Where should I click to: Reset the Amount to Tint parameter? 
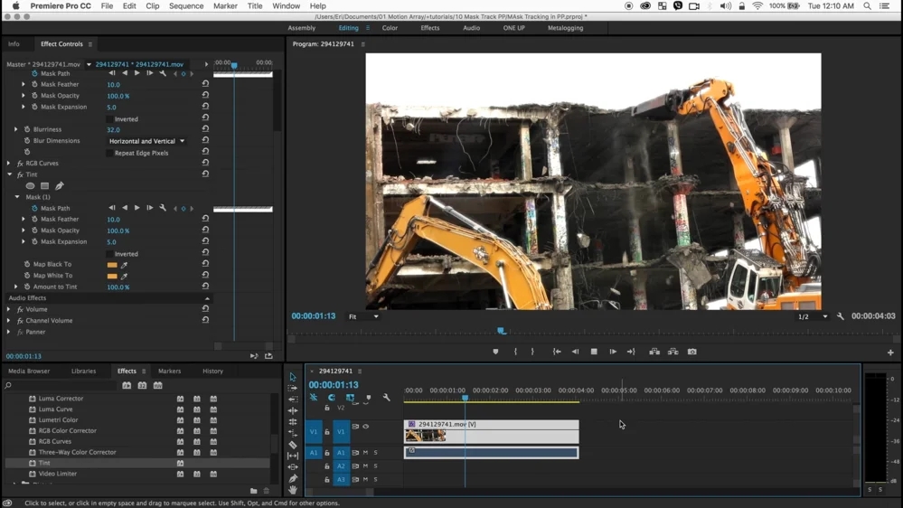(x=205, y=287)
